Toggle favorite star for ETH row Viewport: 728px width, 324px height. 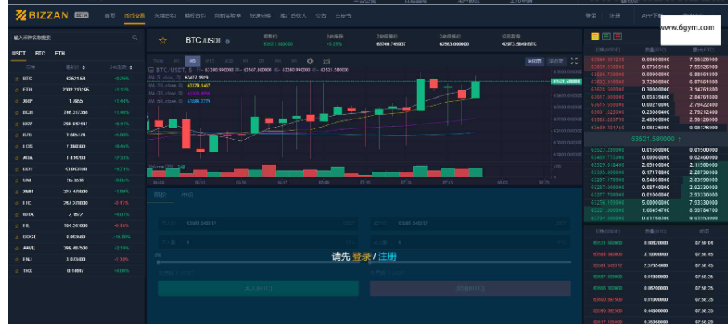coord(17,90)
